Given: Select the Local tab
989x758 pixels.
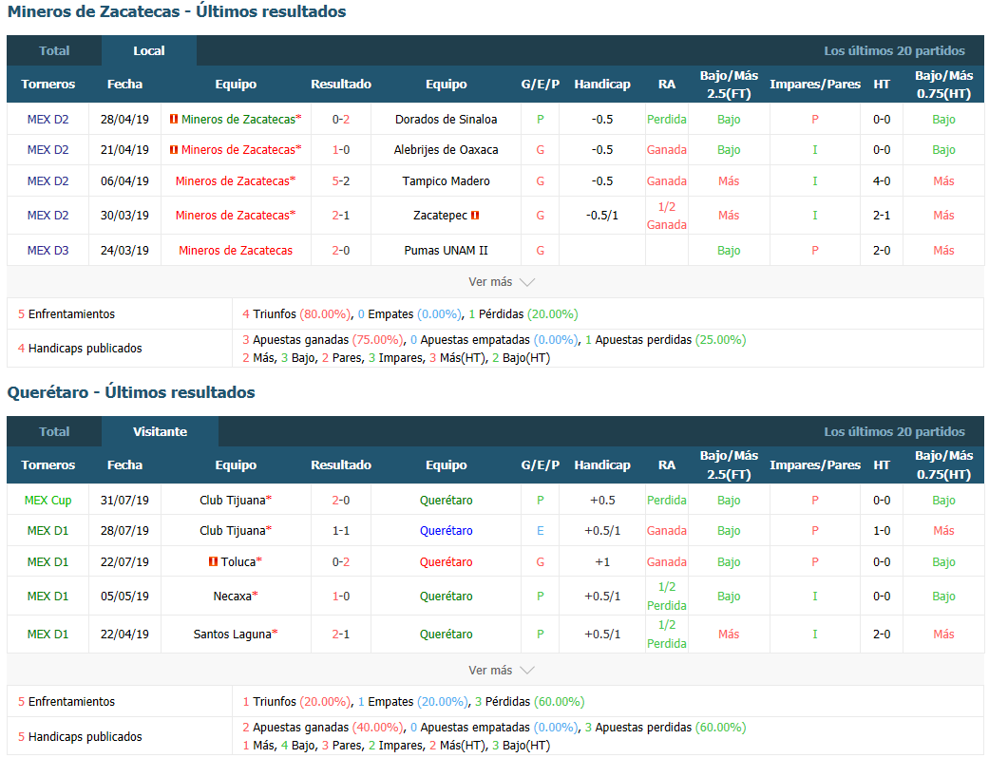Looking at the screenshot, I should pyautogui.click(x=149, y=51).
